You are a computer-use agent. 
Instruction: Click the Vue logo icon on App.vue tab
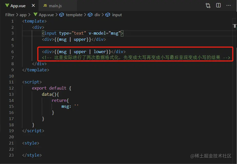7,5
